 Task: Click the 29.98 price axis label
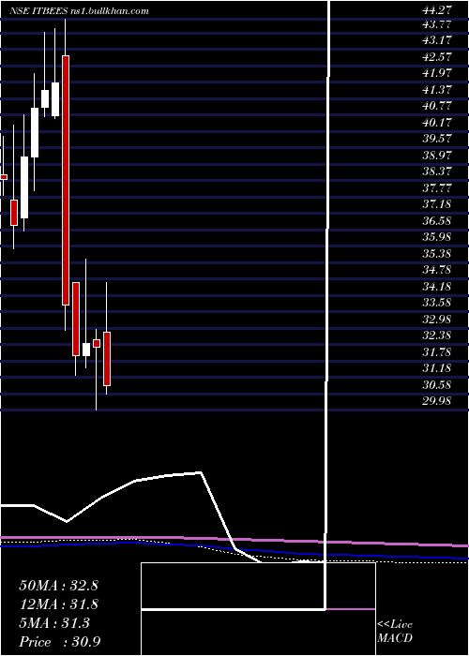(437, 401)
